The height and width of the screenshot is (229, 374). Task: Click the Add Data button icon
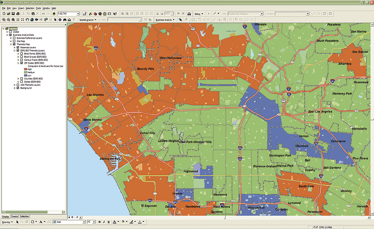[54, 14]
